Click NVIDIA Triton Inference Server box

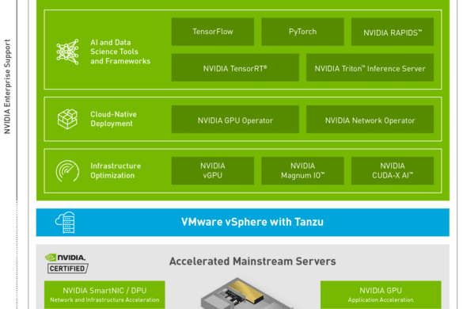coord(370,67)
